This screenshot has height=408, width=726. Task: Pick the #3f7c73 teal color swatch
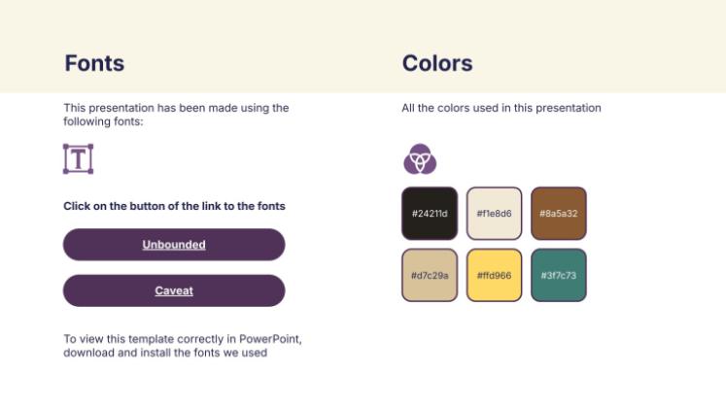[559, 275]
